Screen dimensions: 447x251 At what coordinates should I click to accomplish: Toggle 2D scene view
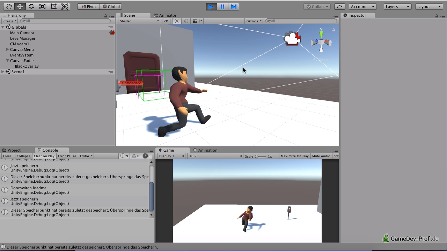pyautogui.click(x=166, y=21)
